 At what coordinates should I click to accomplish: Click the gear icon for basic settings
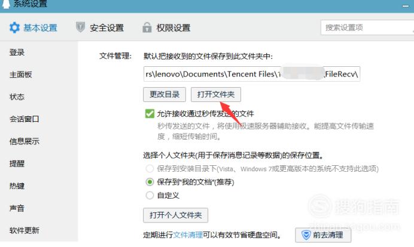tap(14, 27)
